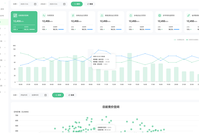Select the highlighted green sidebar menu item
Screen dimensions: 199x133
[x=4, y=22]
